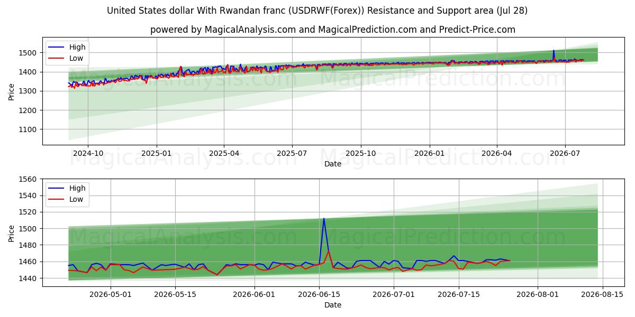The width and height of the screenshot is (635, 317).
Task: Click the chart title about USDRWF resistance and support
Action: pos(317,11)
